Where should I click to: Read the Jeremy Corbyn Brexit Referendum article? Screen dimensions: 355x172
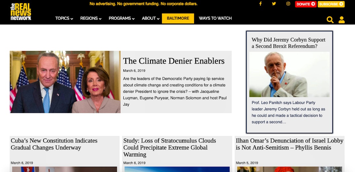(288, 43)
